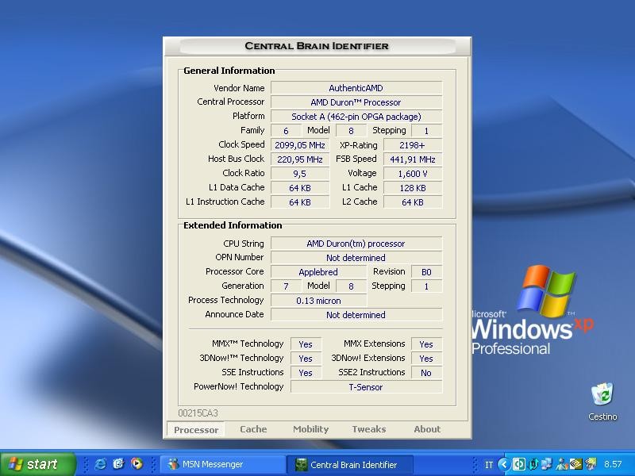Click the NVIDIA settings tray icon beside the clock
The width and height of the screenshot is (635, 476).
[591, 464]
